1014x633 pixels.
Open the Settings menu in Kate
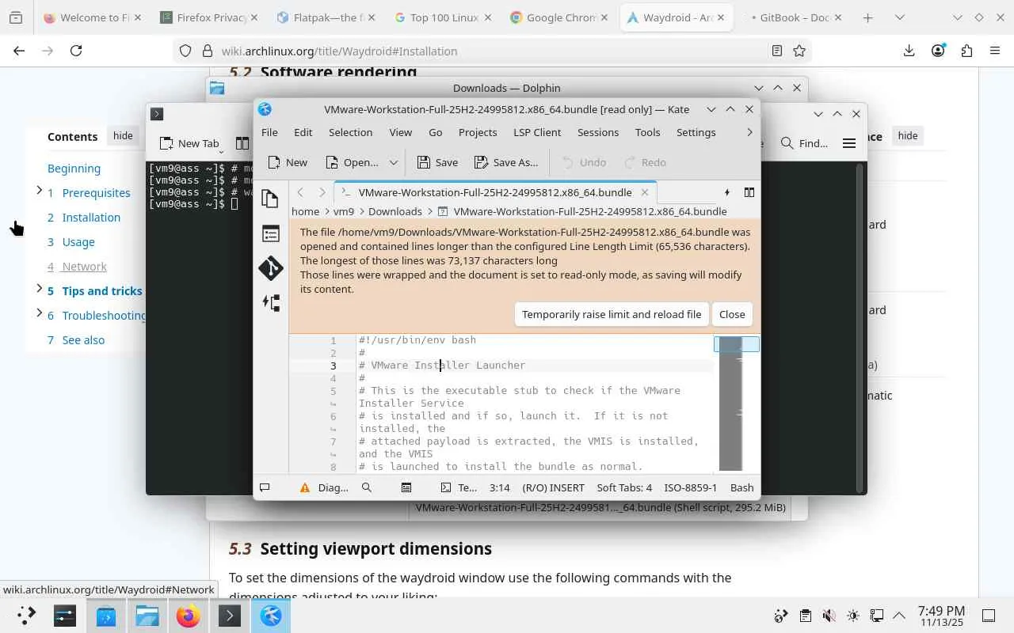pyautogui.click(x=696, y=132)
